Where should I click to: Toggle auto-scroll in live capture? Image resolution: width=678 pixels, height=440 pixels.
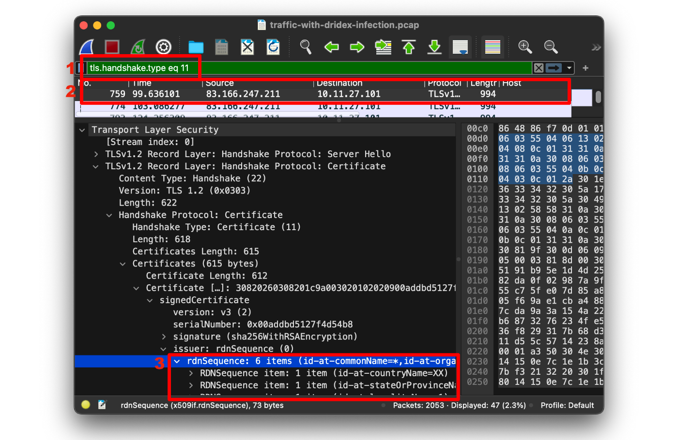tap(460, 47)
